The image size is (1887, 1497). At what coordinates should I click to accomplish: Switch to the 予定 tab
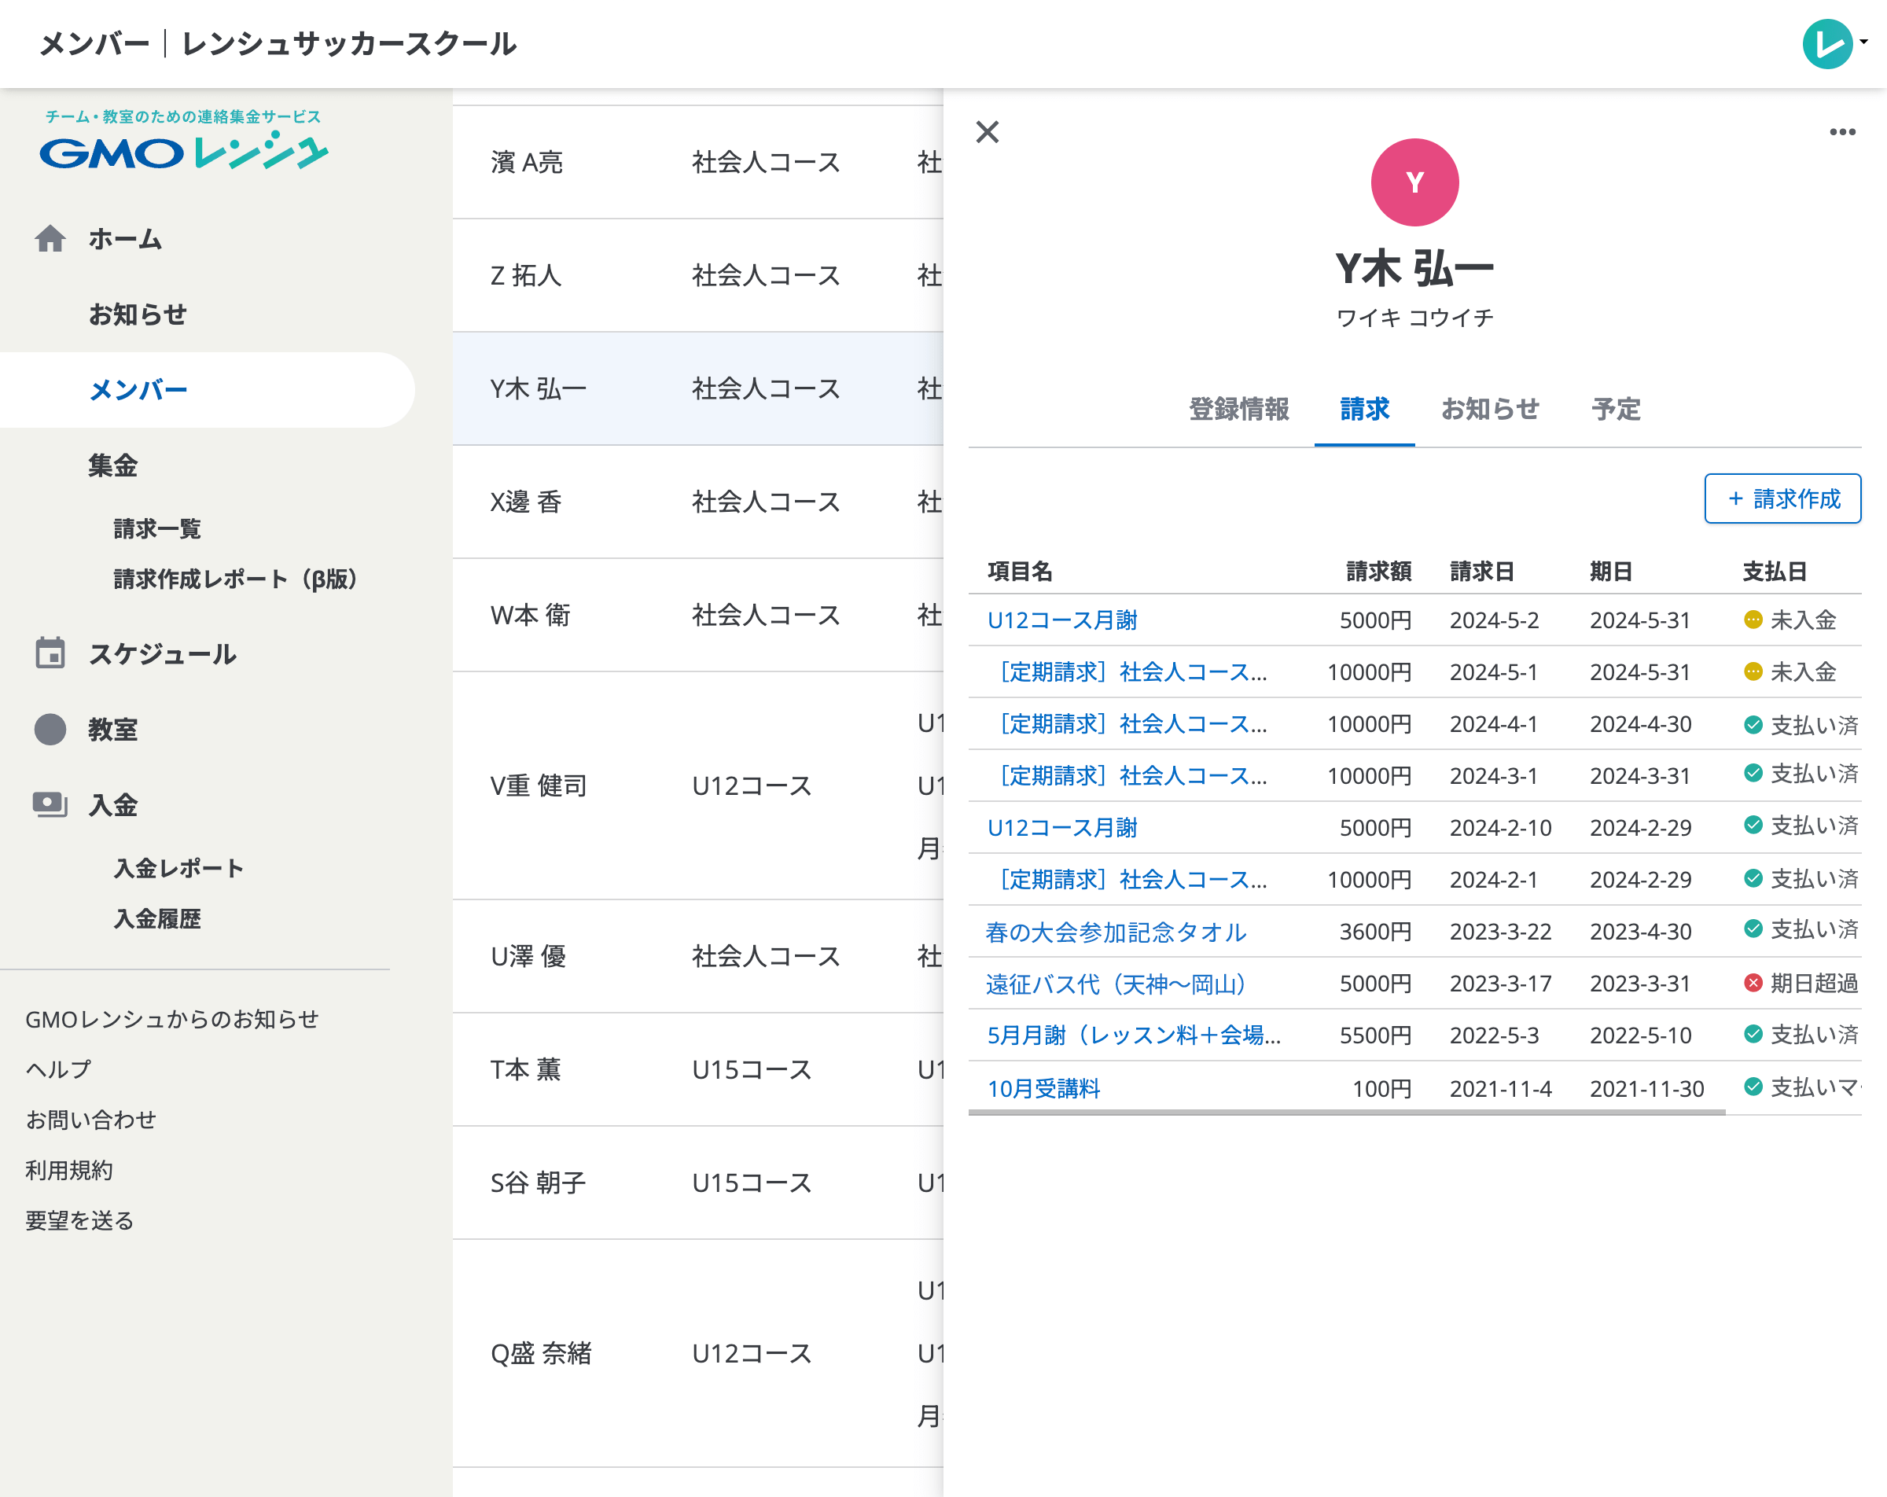[1617, 410]
